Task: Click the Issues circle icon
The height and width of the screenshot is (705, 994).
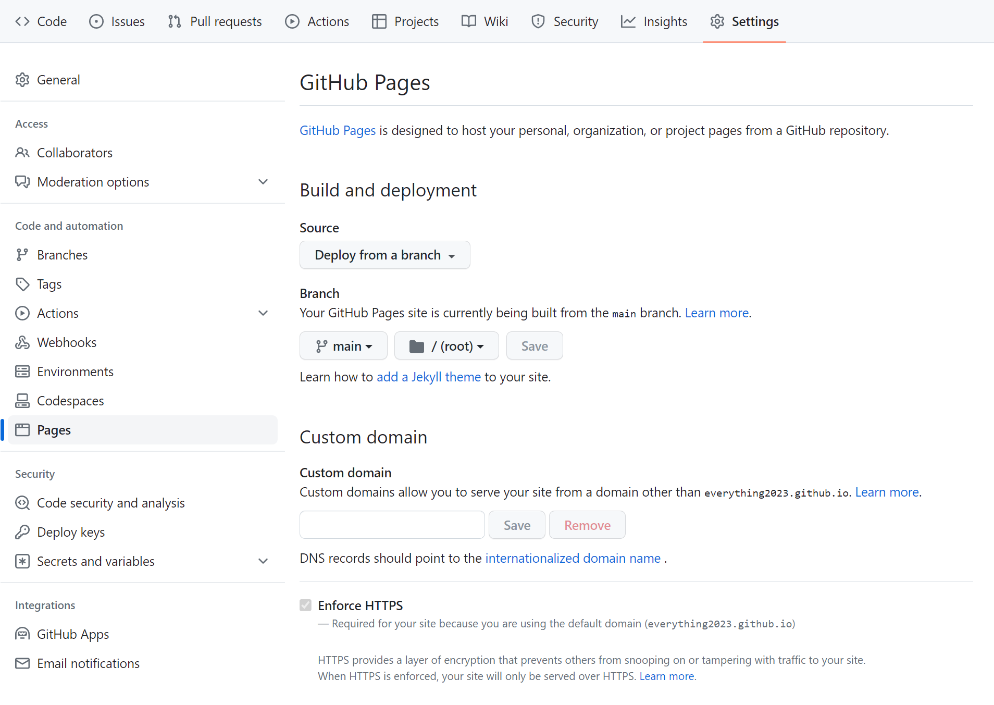Action: point(96,21)
